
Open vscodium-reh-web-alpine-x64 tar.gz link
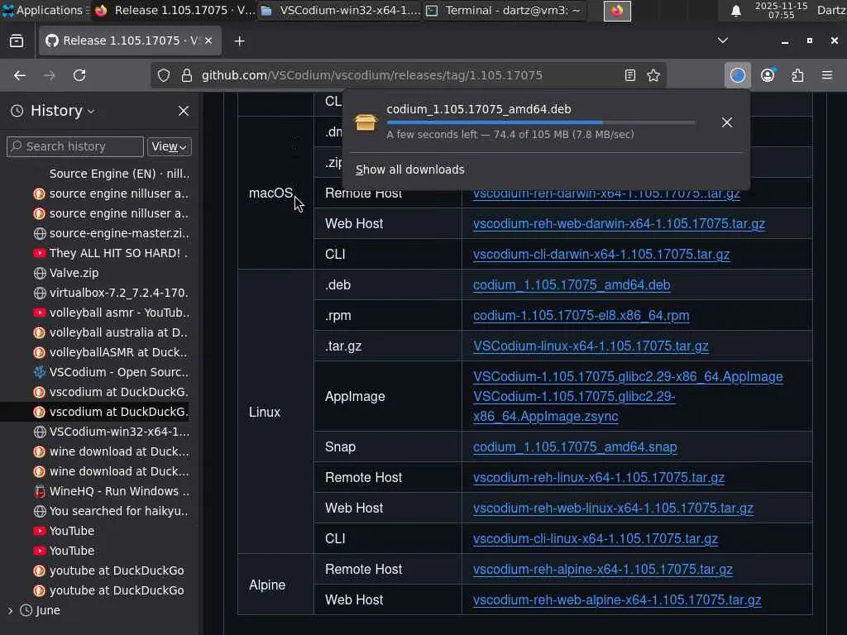pyautogui.click(x=617, y=600)
